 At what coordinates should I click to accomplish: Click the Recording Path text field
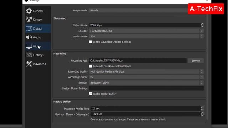click(x=138, y=60)
